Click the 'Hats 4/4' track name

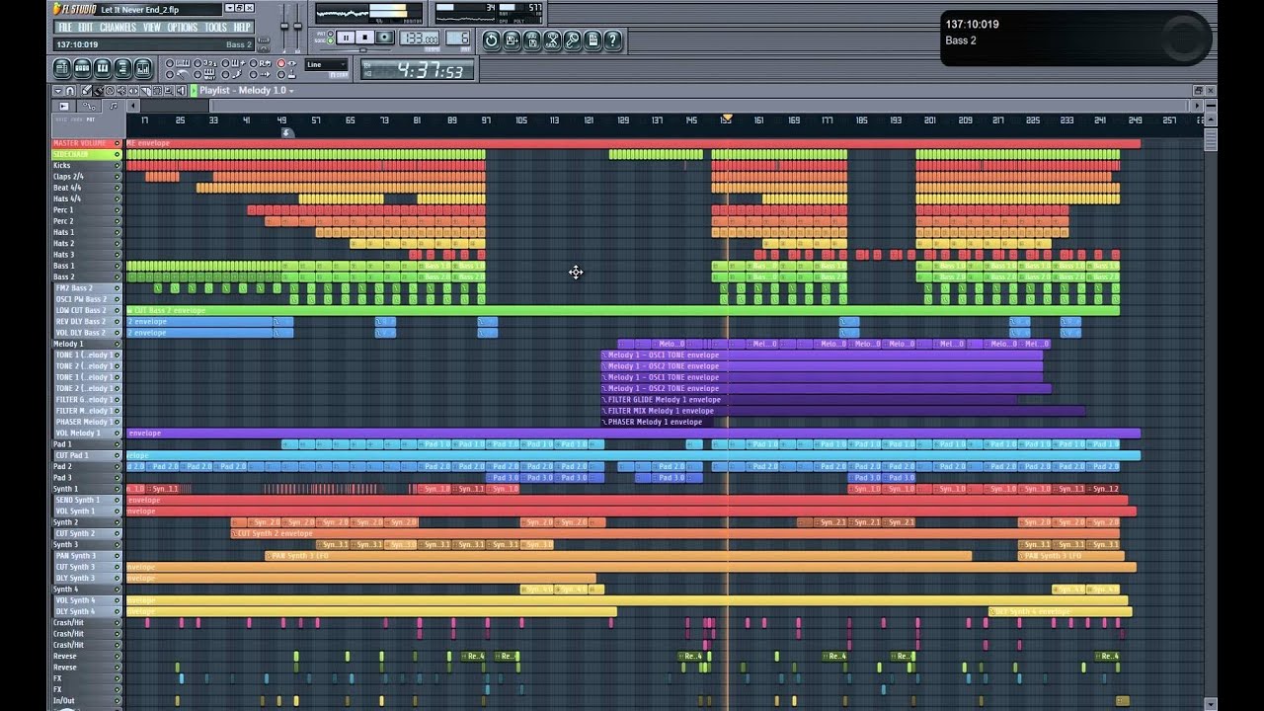67,199
